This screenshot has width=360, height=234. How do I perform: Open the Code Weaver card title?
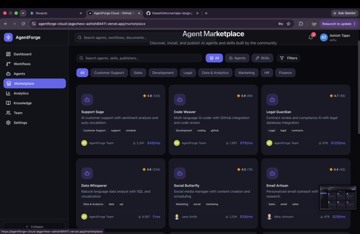184,112
